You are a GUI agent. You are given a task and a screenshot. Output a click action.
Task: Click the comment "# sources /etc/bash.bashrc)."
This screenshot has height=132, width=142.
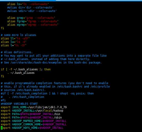(23, 90)
